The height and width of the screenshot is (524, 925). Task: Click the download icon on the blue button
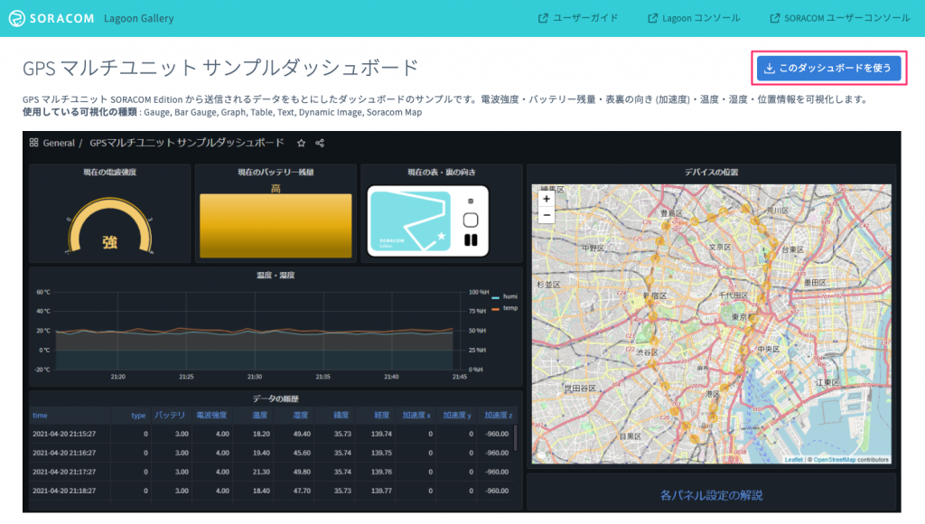click(x=770, y=68)
